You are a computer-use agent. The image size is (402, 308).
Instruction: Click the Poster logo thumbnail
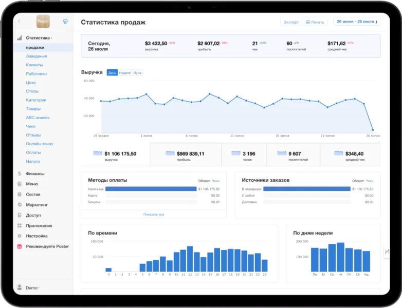[43, 21]
